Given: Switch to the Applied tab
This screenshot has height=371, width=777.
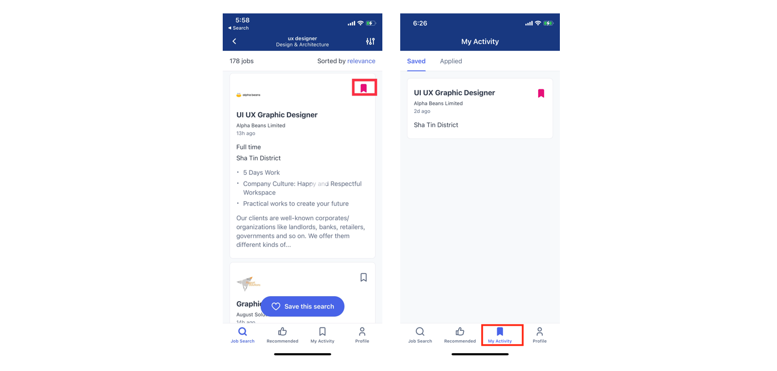Looking at the screenshot, I should [x=451, y=61].
